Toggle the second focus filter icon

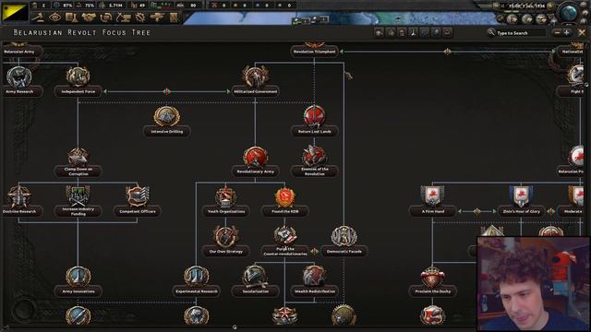(x=391, y=33)
